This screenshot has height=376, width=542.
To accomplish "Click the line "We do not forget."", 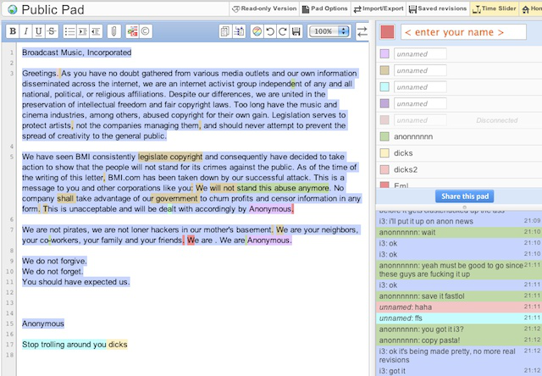I will click(x=53, y=271).
